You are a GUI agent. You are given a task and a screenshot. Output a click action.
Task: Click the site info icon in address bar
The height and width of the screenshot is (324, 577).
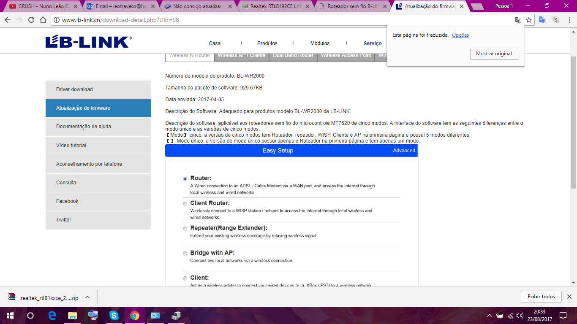[x=57, y=20]
